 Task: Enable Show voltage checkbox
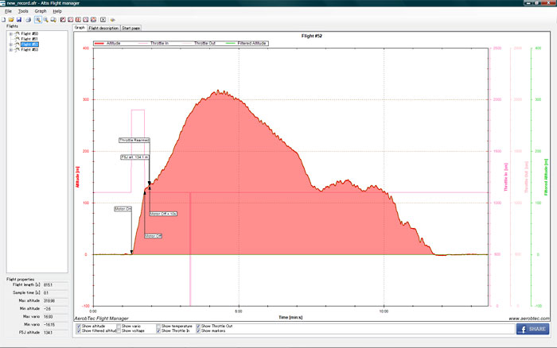(x=119, y=331)
